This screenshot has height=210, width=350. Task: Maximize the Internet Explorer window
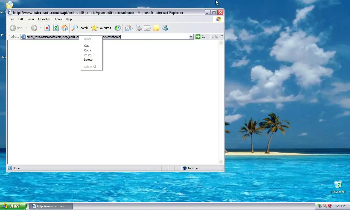click(x=214, y=13)
